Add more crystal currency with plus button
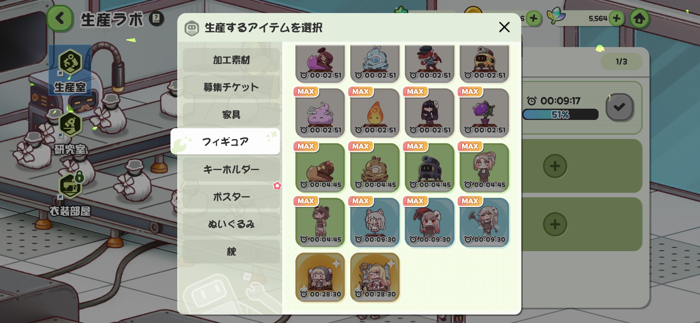 (616, 19)
